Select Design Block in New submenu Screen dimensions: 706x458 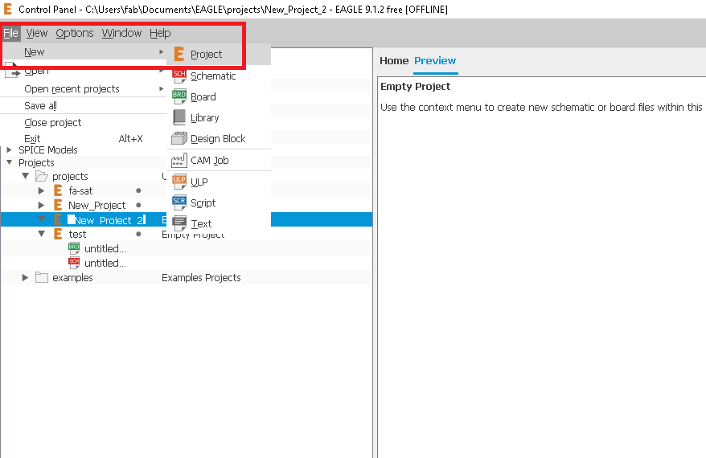pos(219,138)
